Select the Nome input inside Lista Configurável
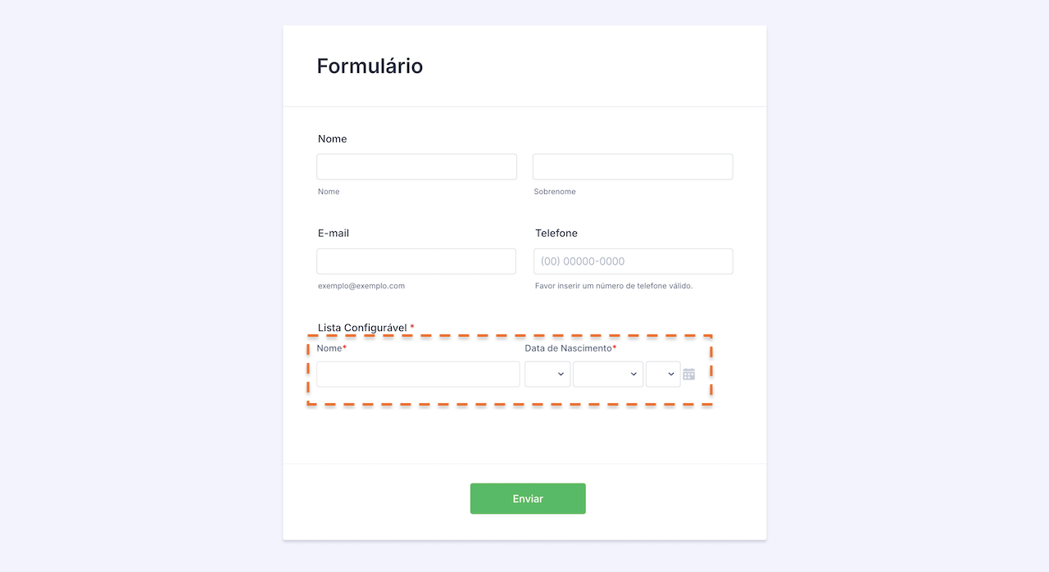The image size is (1049, 572). pos(418,374)
